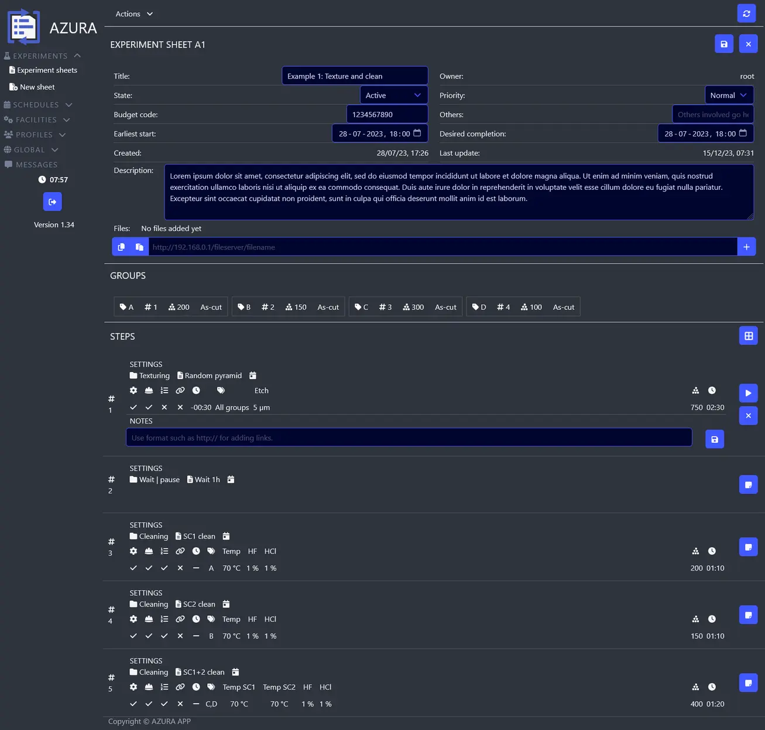Click the tags icon in the Random pyramid step
Viewport: 765px width, 730px height.
point(221,390)
